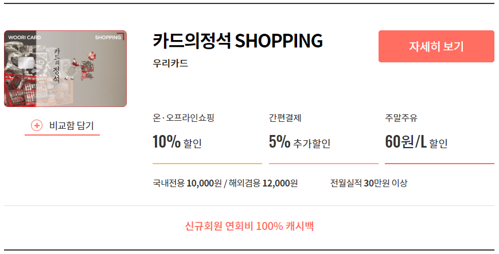Click the 60원/L 할인 benefit text
499x254 pixels.
point(416,142)
